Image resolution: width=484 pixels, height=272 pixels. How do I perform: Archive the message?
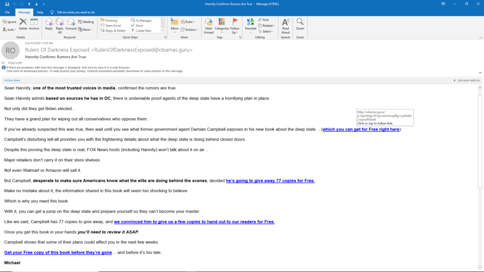[x=34, y=24]
